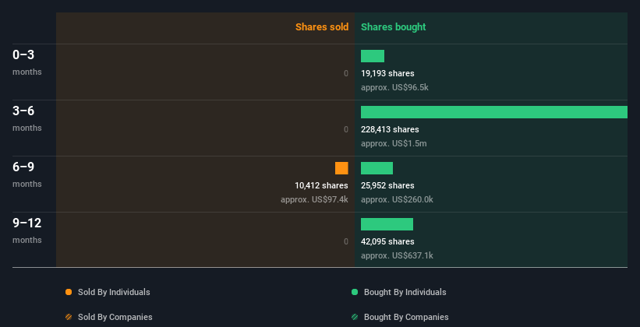Select the green bar for 9–12 months

387,224
